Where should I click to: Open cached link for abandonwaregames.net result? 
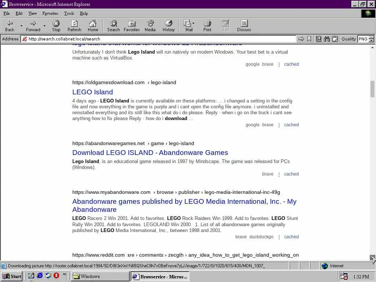(291, 174)
